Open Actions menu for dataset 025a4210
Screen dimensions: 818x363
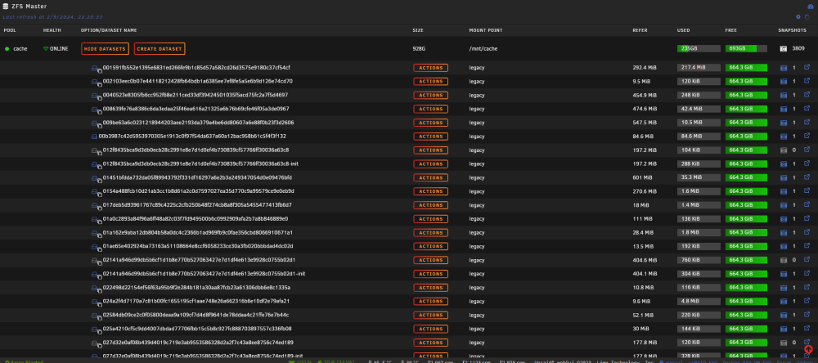point(430,329)
